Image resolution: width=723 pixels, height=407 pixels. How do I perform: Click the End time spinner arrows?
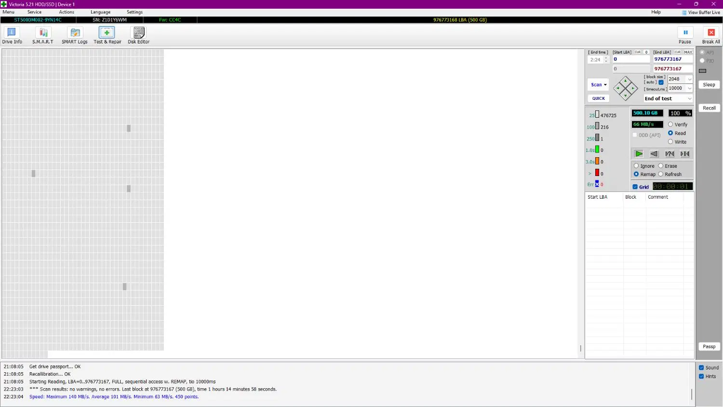(x=606, y=60)
